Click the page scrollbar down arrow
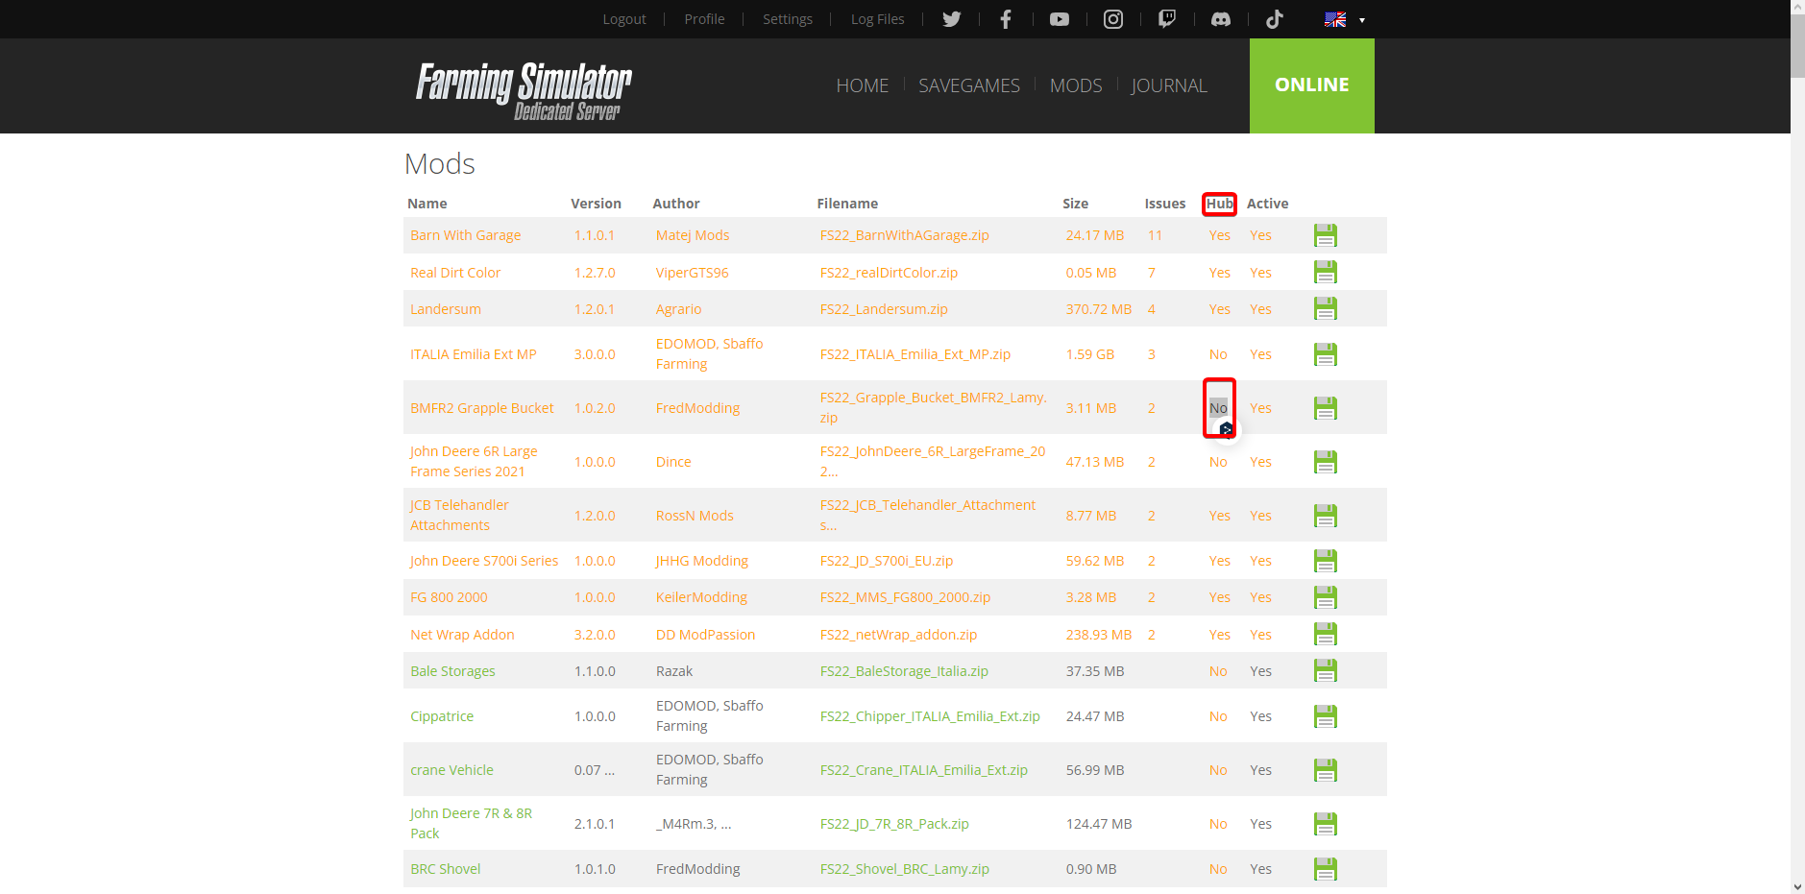The height and width of the screenshot is (894, 1805). click(x=1797, y=886)
